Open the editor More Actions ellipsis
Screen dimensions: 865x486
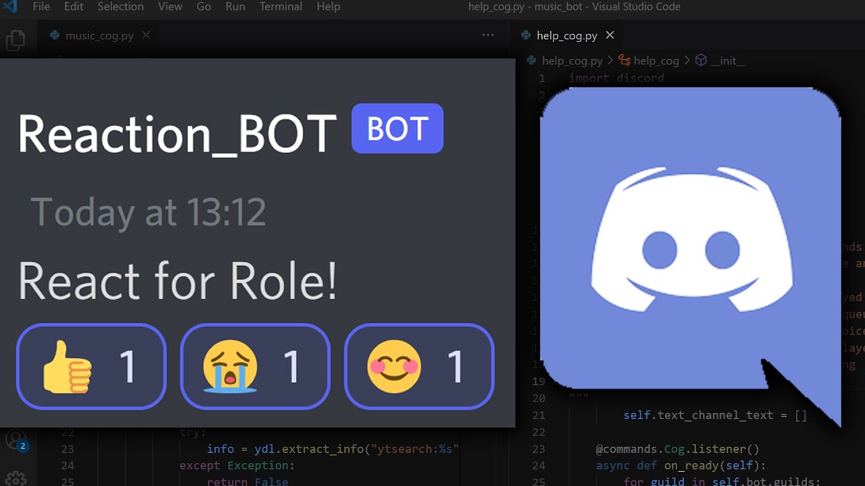tap(488, 35)
